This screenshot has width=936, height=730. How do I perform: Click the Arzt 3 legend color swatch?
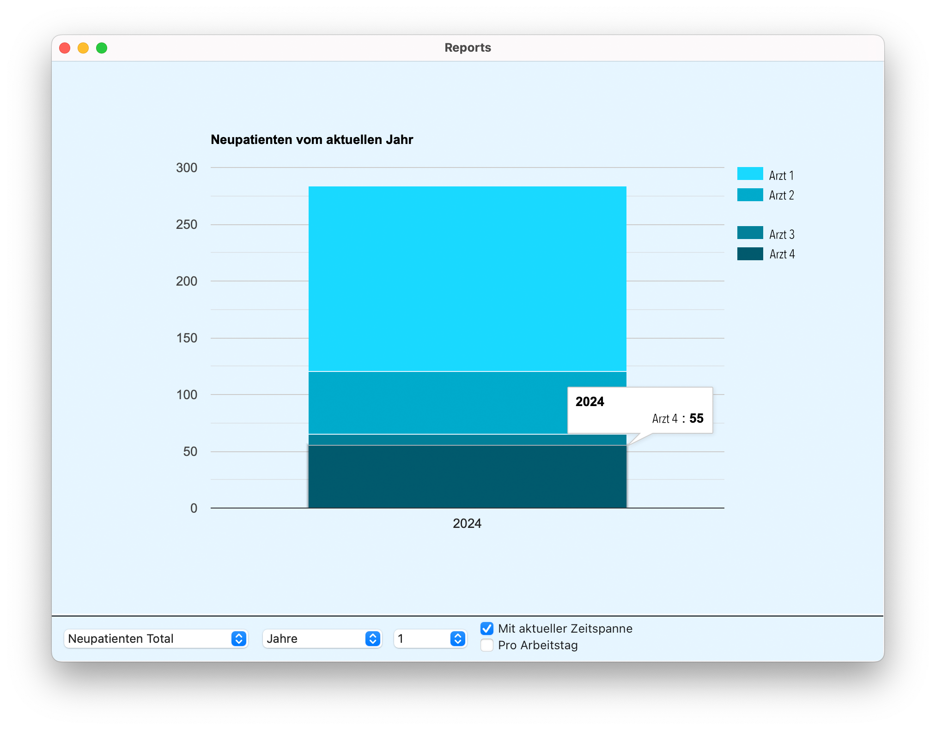coord(749,233)
